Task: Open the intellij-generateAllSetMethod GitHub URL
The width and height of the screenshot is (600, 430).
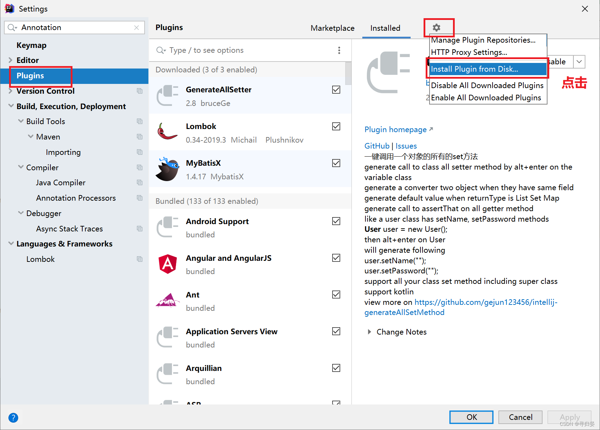Action: [461, 307]
